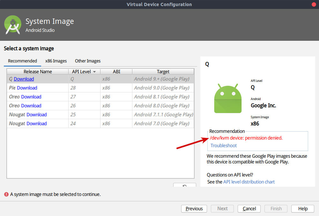
Task: Click the red error icon in status line
Action: (x=6, y=194)
